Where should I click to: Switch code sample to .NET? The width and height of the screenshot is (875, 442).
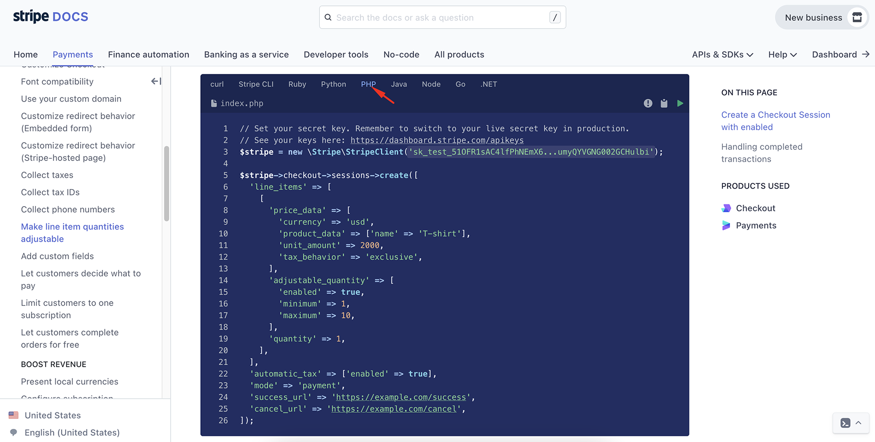pos(489,84)
